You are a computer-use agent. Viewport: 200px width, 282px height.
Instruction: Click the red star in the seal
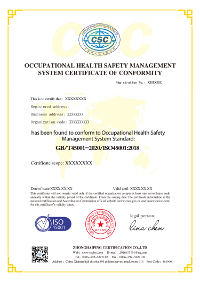[100, 224]
